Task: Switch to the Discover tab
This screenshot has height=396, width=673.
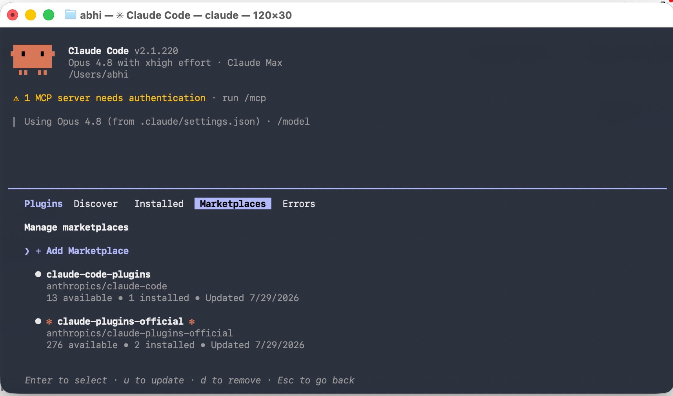Action: [96, 204]
